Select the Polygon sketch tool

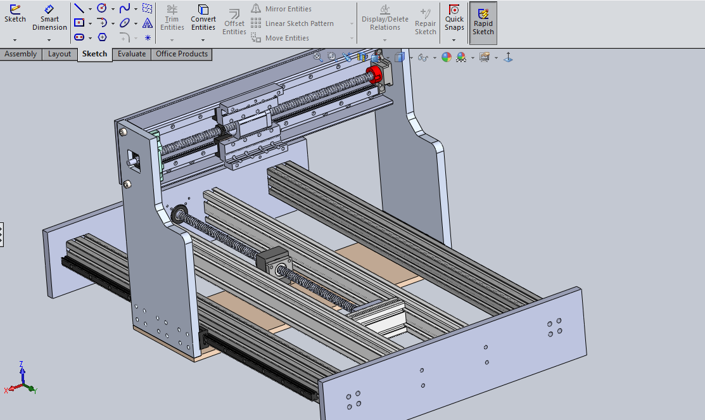102,37
